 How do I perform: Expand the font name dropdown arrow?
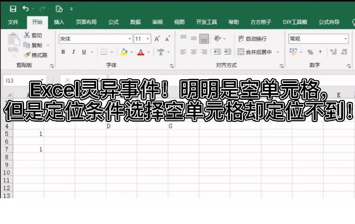click(x=130, y=39)
